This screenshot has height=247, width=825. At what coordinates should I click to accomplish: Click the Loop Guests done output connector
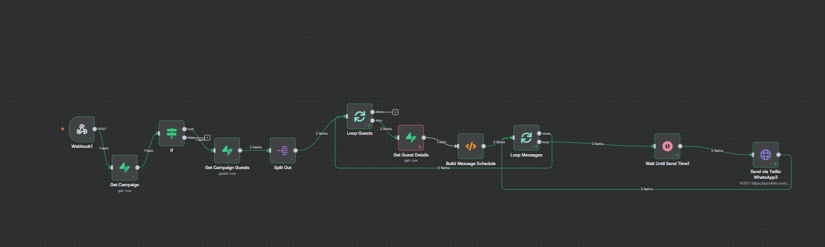coord(373,112)
